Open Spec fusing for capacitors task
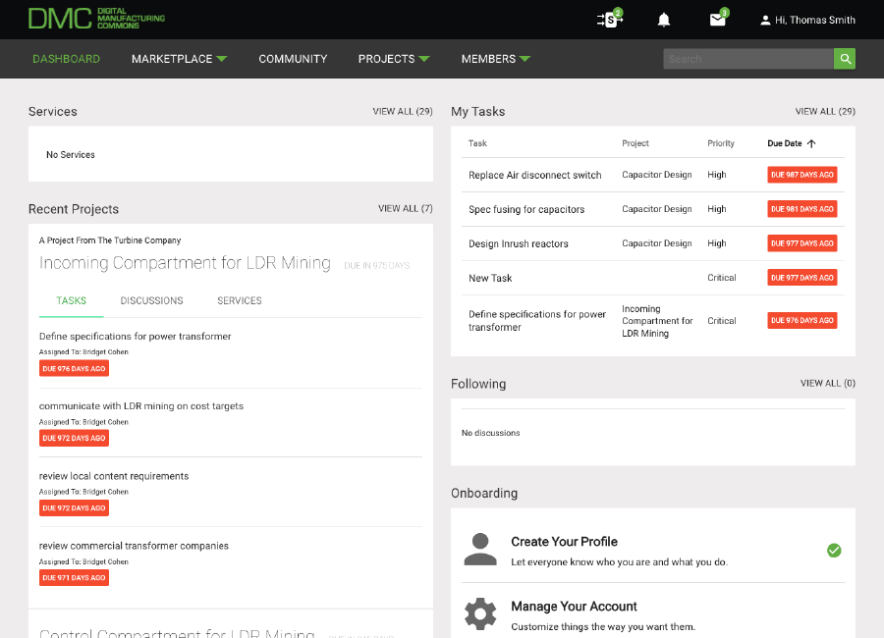The height and width of the screenshot is (638, 884). pyautogui.click(x=526, y=210)
